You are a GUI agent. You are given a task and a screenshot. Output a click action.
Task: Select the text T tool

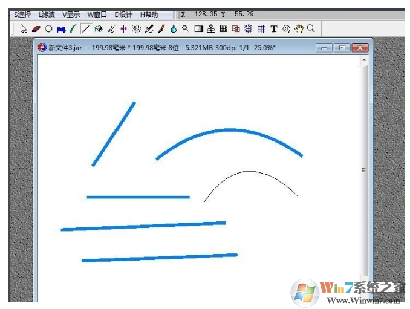273,28
